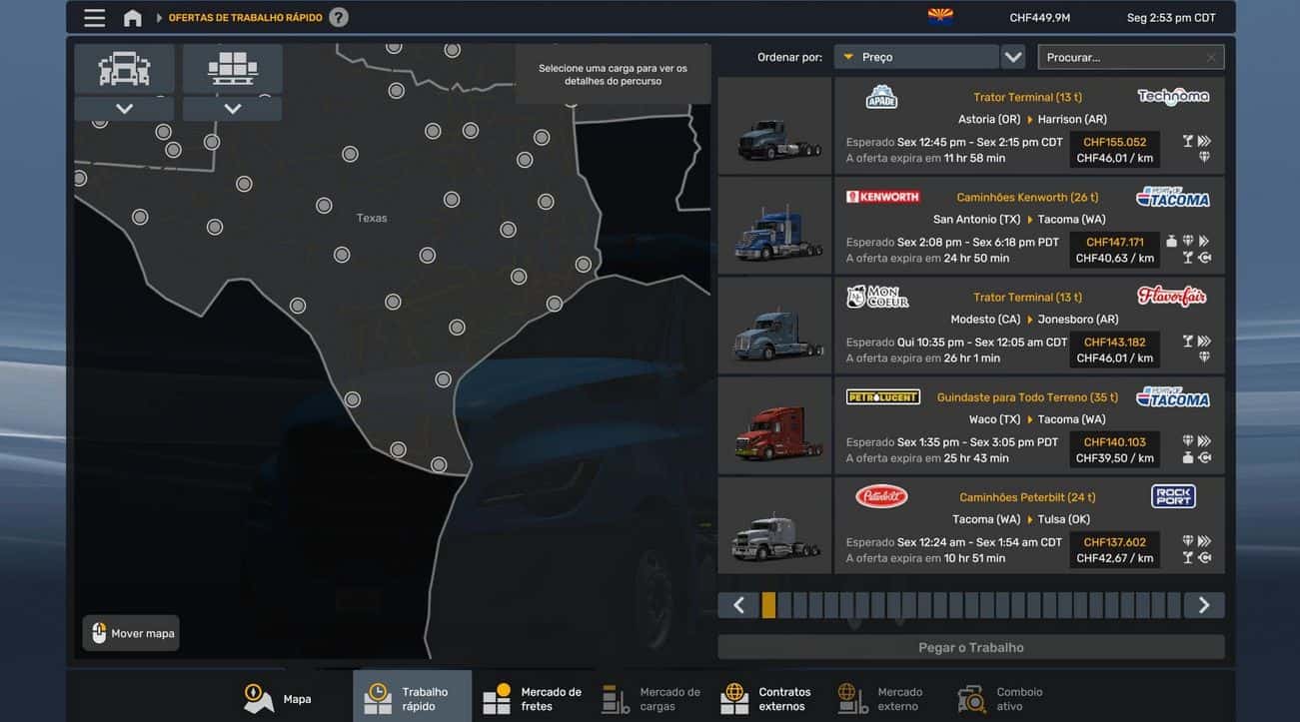Go to next page of job offers
This screenshot has height=722, width=1300.
coord(1203,605)
